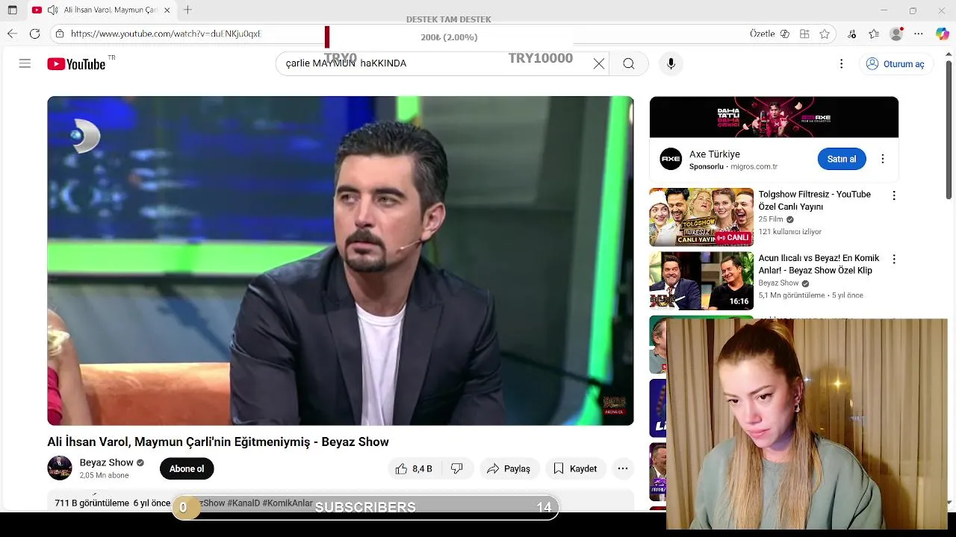Open a new browser tab
This screenshot has height=537, width=956.
pyautogui.click(x=187, y=10)
